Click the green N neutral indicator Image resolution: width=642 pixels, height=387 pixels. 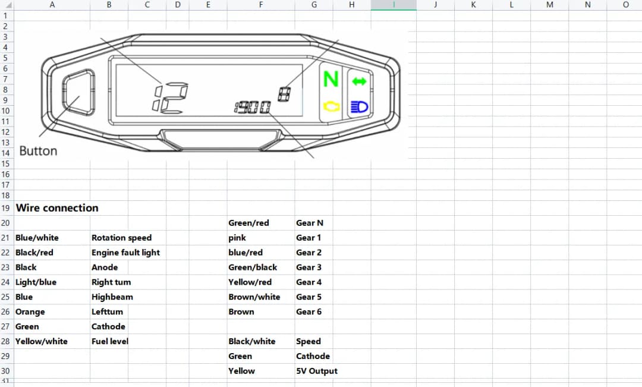[331, 78]
